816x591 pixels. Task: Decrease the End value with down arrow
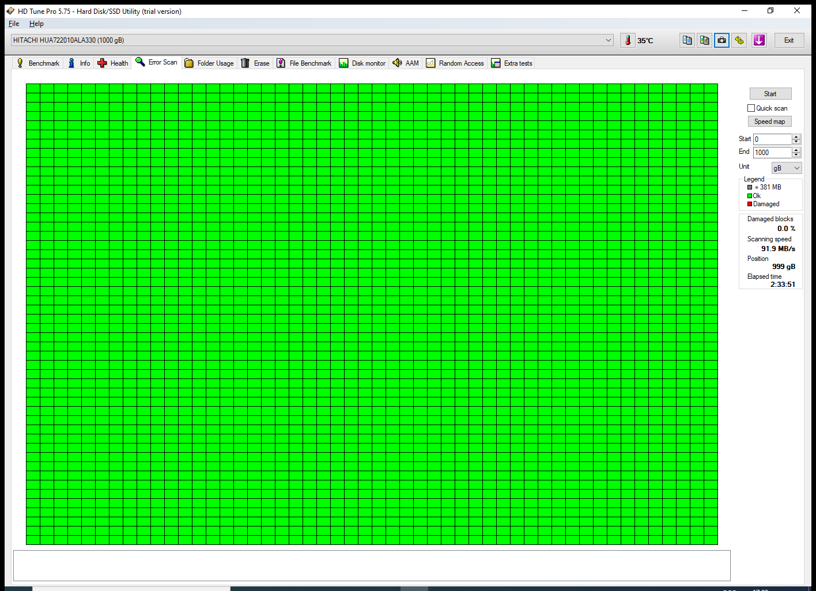[x=796, y=155]
